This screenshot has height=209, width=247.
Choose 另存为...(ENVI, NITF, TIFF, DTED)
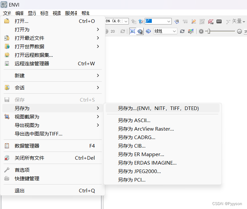[x=163, y=108]
